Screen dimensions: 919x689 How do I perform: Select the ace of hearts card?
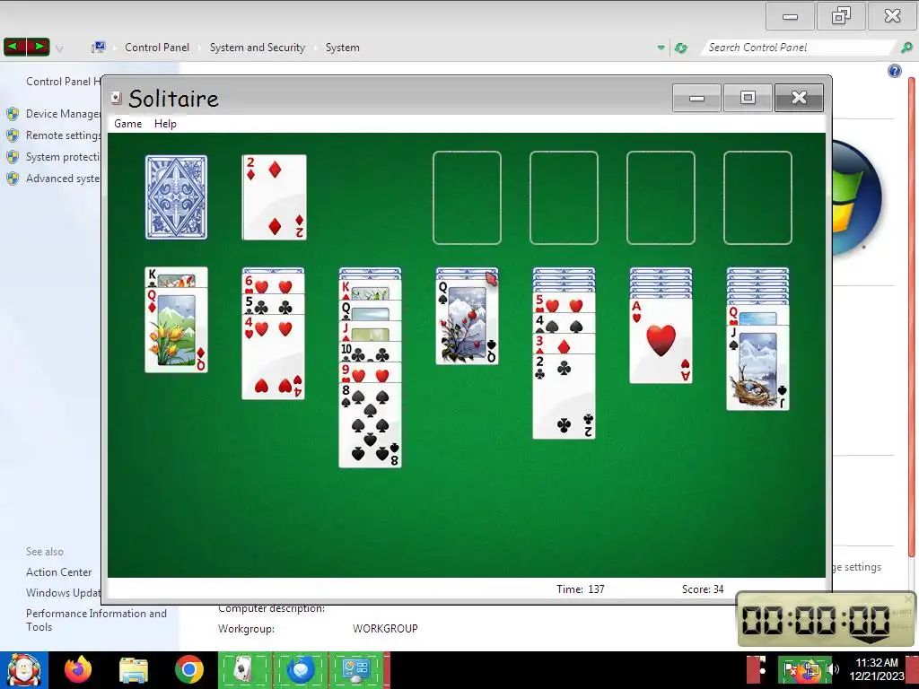tap(661, 341)
